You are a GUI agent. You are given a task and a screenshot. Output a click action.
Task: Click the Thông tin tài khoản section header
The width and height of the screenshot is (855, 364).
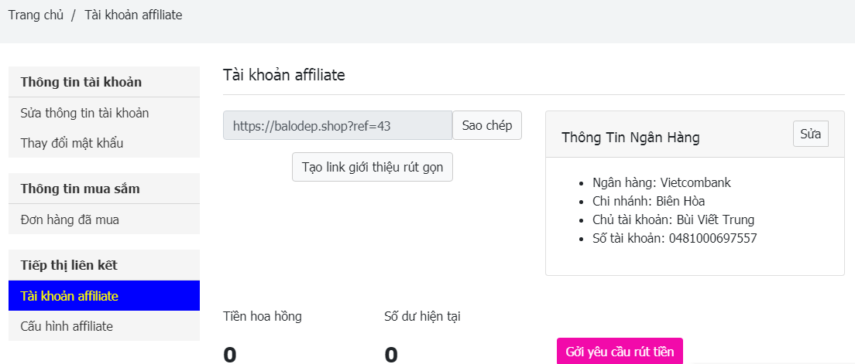[81, 82]
